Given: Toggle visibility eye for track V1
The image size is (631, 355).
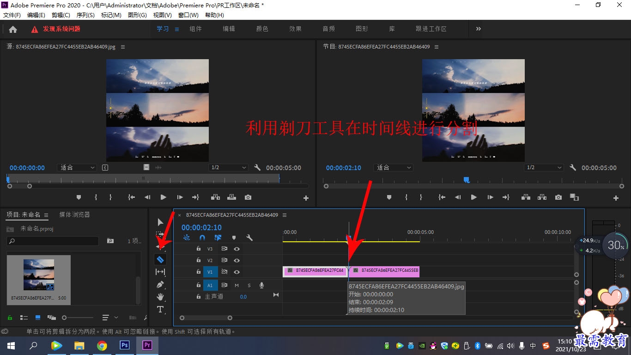Looking at the screenshot, I should coord(237,272).
